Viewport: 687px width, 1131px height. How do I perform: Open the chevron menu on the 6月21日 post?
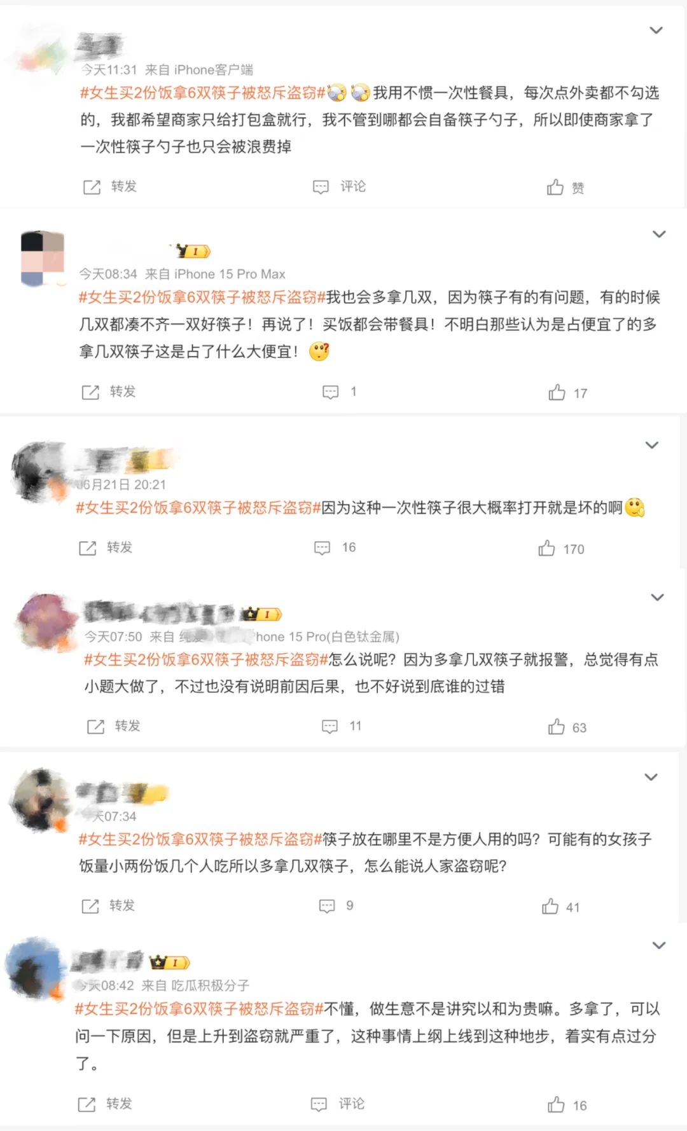(652, 445)
